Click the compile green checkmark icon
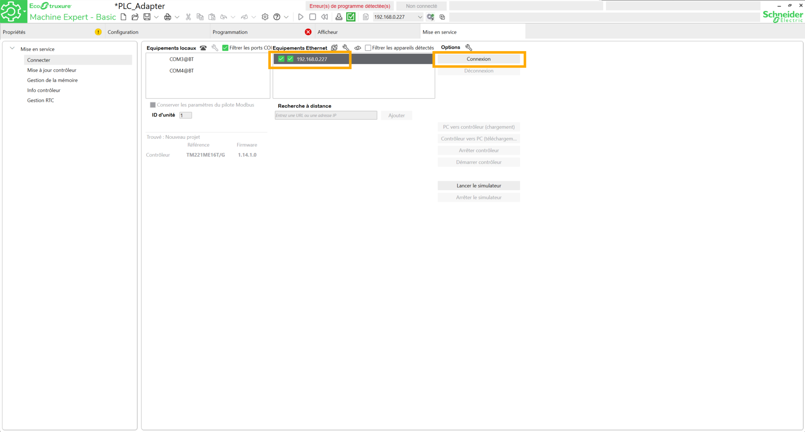This screenshot has width=805, height=432. tap(351, 17)
